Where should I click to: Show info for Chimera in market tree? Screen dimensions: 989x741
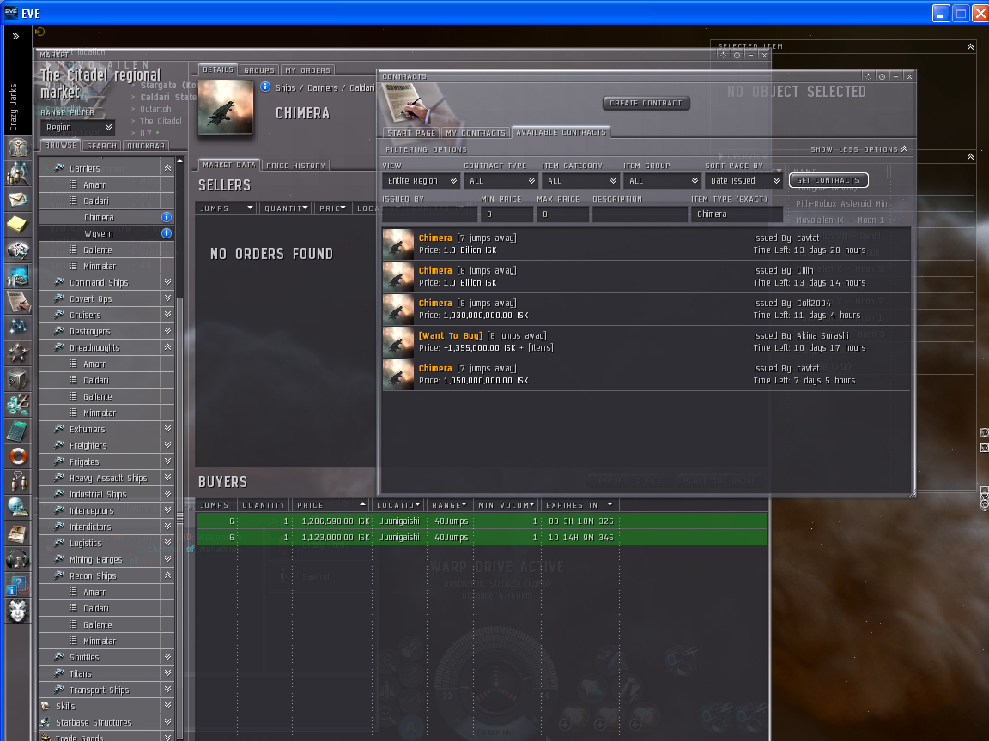[167, 218]
